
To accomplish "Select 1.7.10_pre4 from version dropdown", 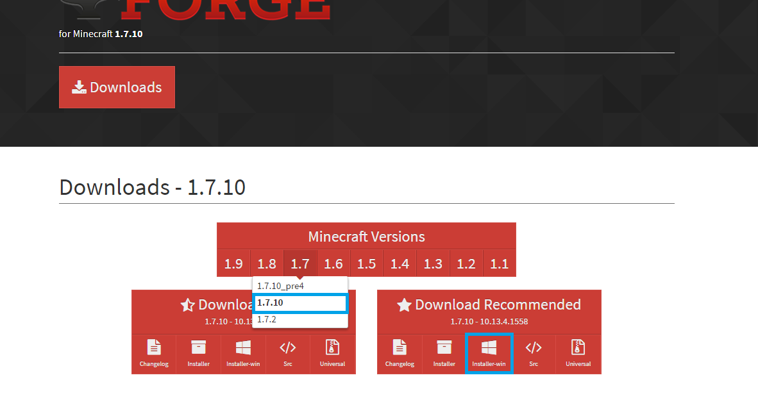I will (280, 286).
